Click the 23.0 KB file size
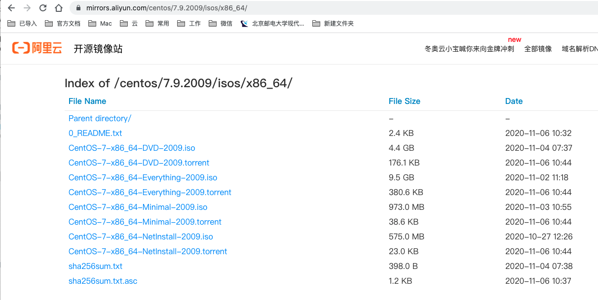The height and width of the screenshot is (300, 598). [404, 251]
